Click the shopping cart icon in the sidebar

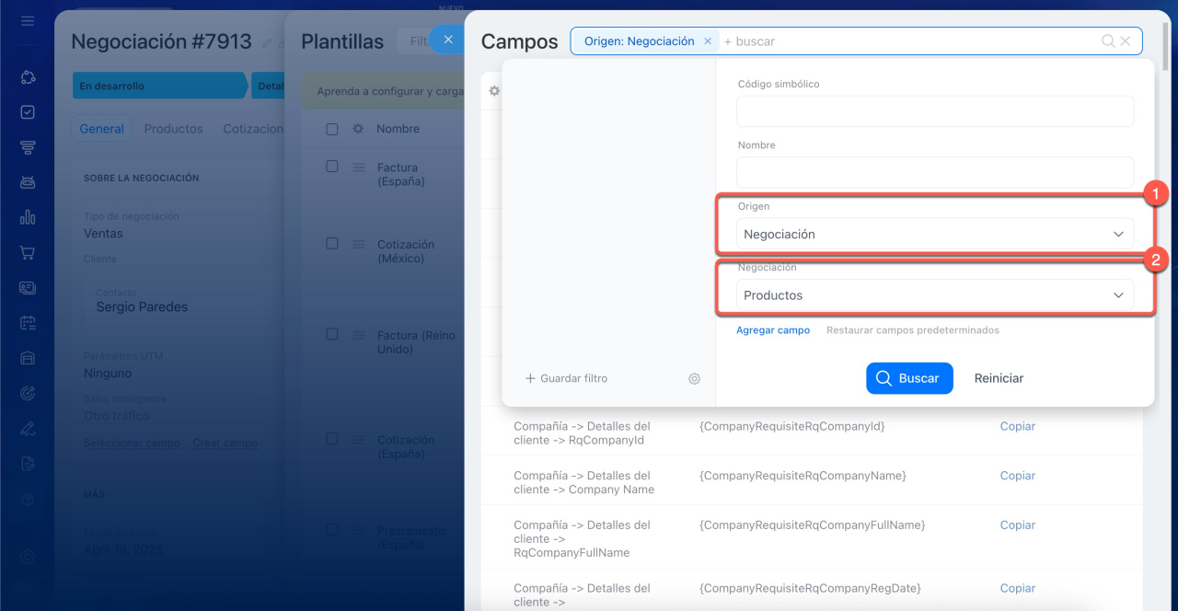(28, 252)
